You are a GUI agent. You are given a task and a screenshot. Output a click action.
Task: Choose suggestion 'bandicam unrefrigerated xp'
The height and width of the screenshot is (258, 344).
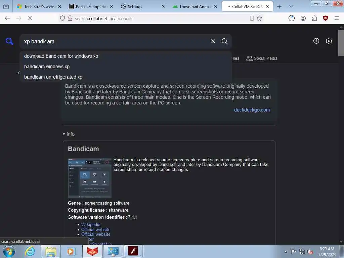click(x=126, y=77)
